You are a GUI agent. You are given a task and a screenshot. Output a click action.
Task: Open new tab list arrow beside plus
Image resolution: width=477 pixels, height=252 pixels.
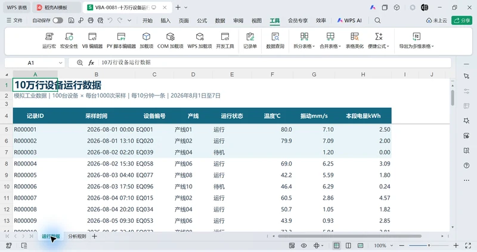tap(186, 7)
